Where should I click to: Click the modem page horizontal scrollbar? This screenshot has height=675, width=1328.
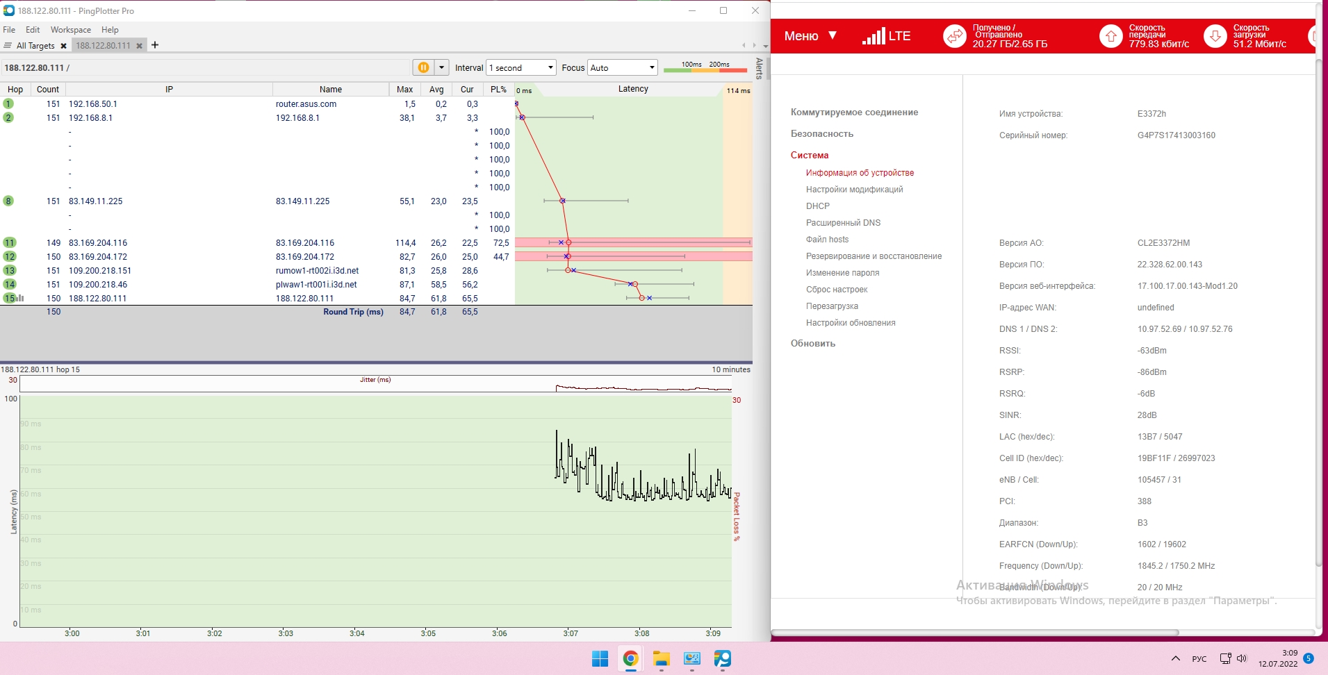coord(975,633)
